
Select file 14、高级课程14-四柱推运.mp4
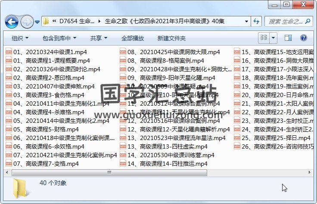(164, 164)
